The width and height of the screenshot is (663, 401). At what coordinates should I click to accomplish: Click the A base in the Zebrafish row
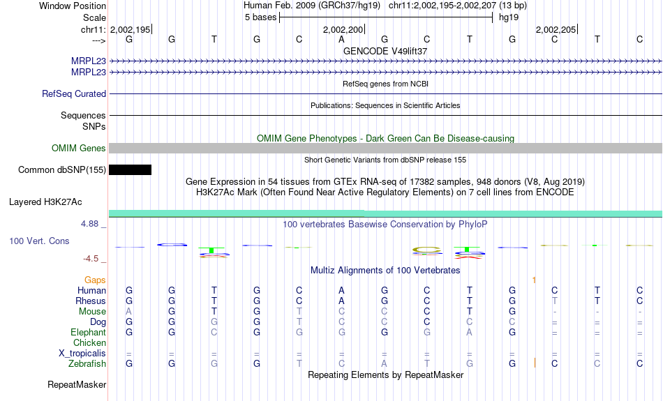(384, 364)
